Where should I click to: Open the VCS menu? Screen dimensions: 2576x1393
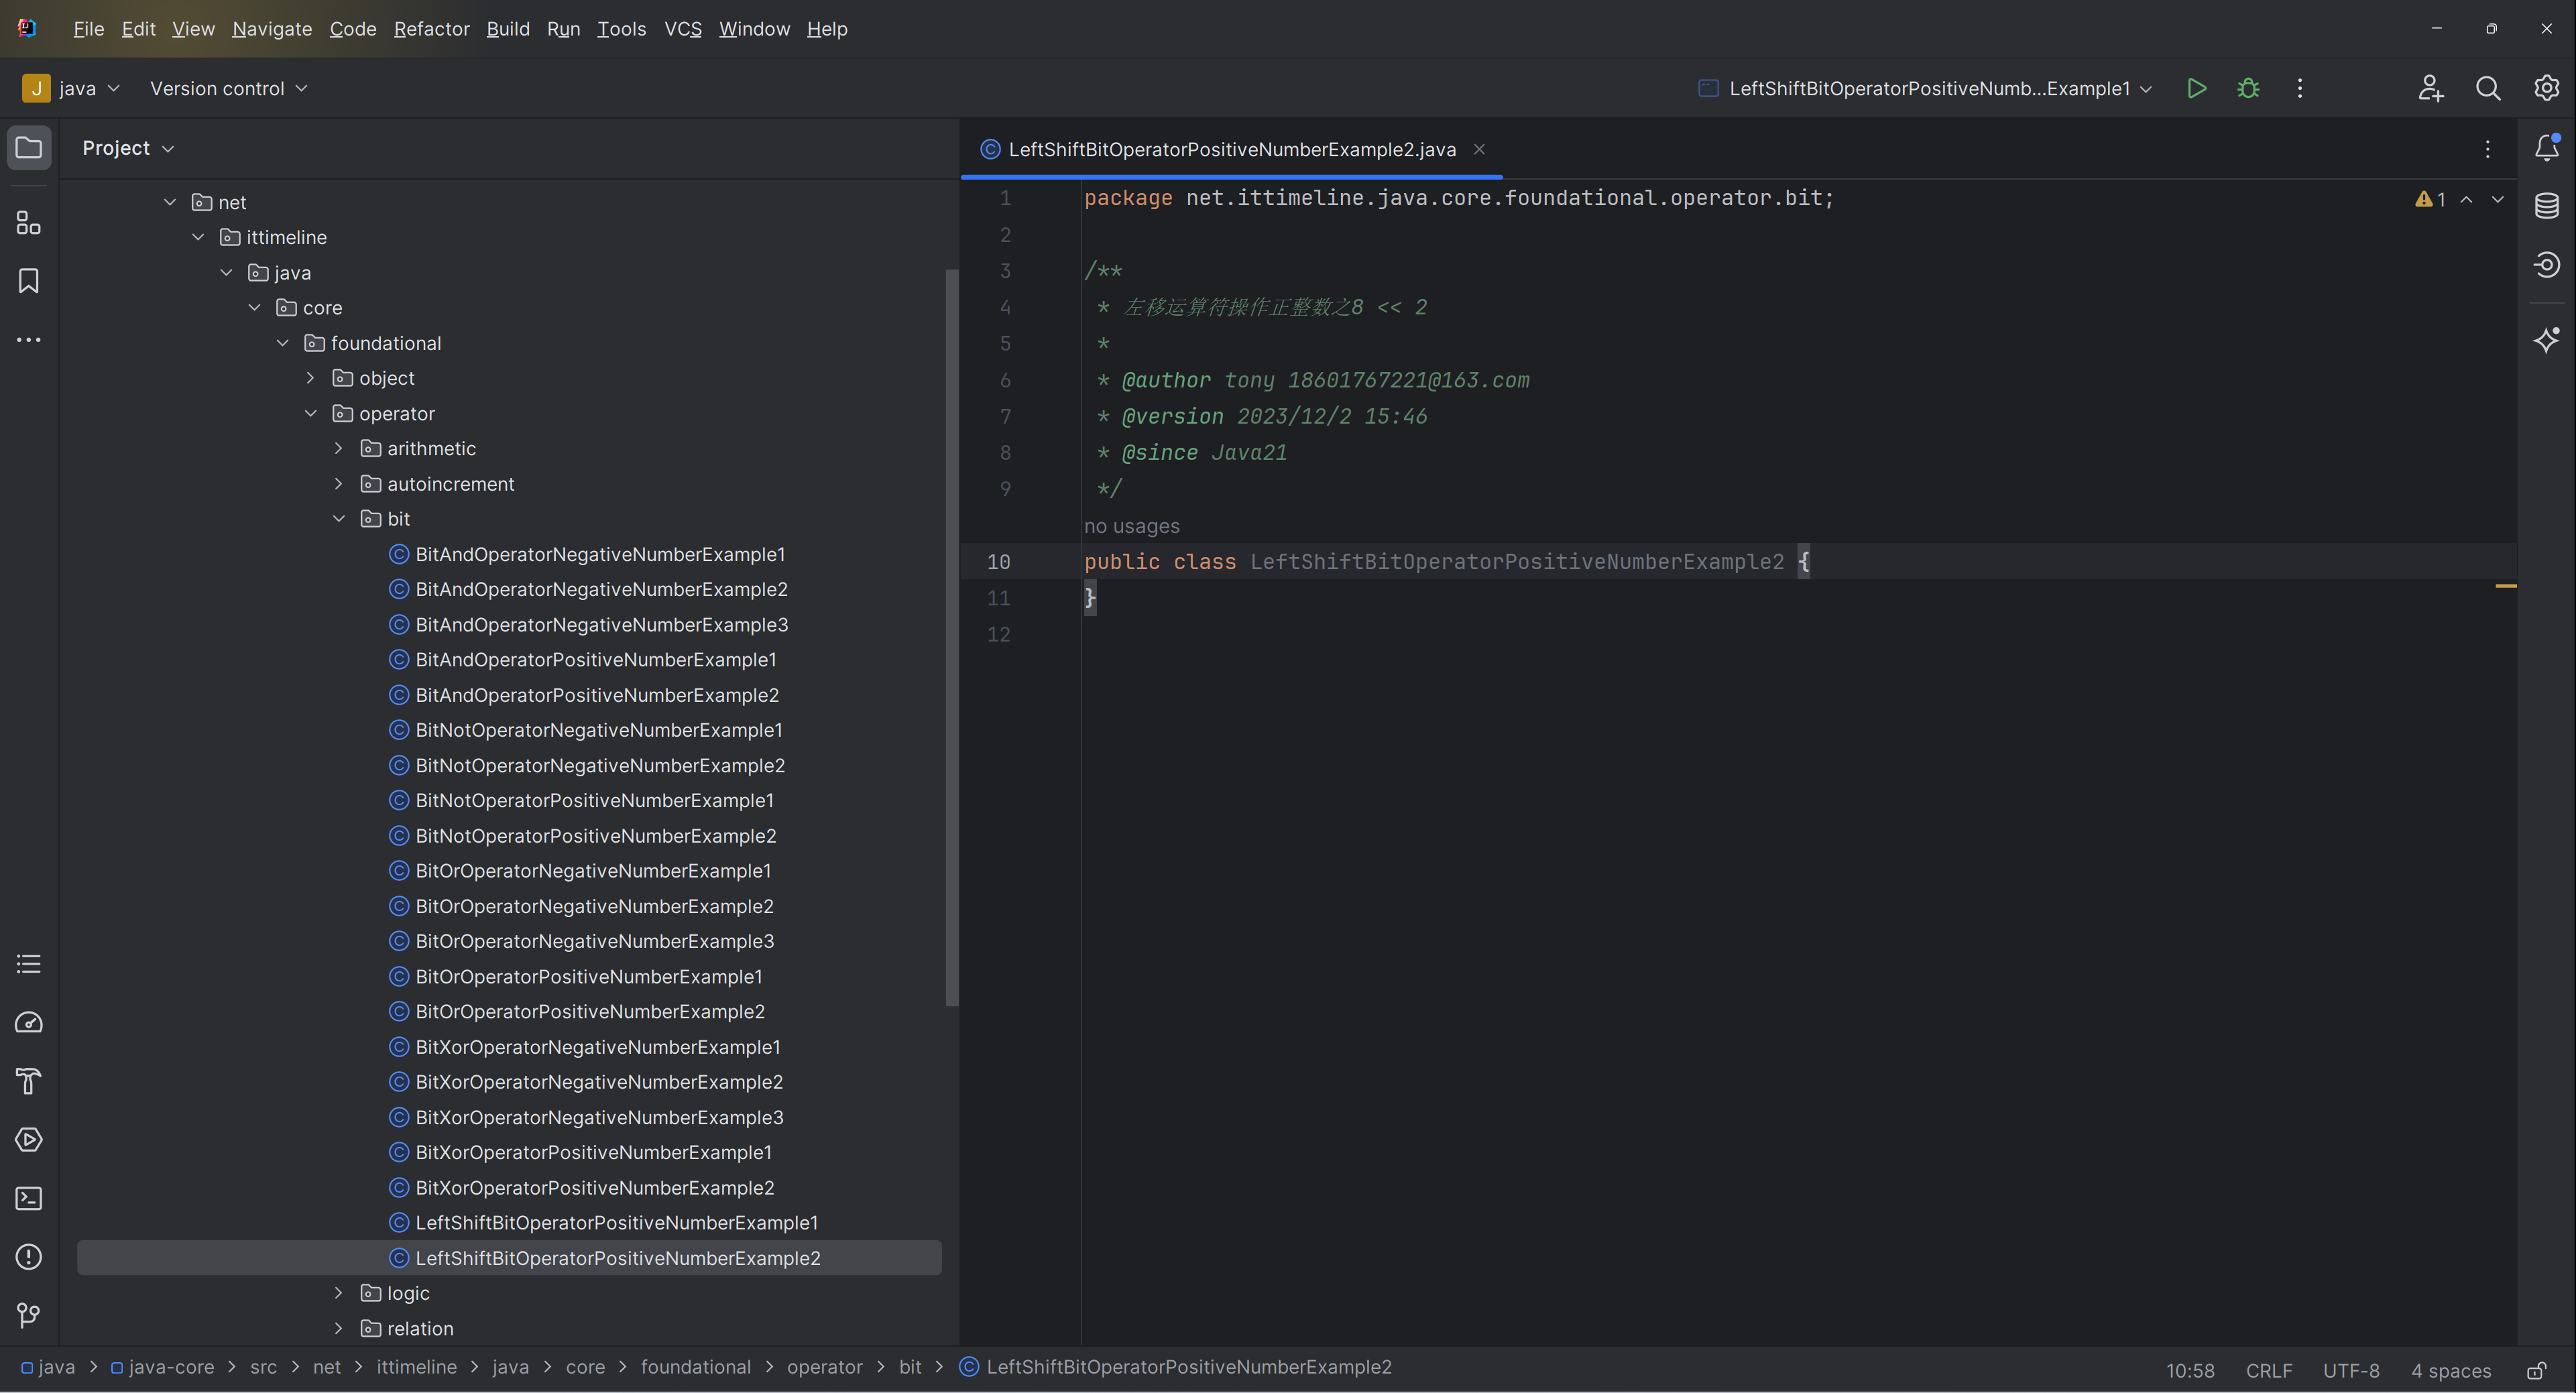[683, 29]
